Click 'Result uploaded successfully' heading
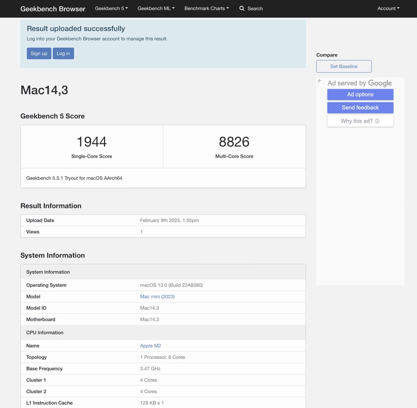Viewport: 417px width, 408px height. (x=76, y=29)
